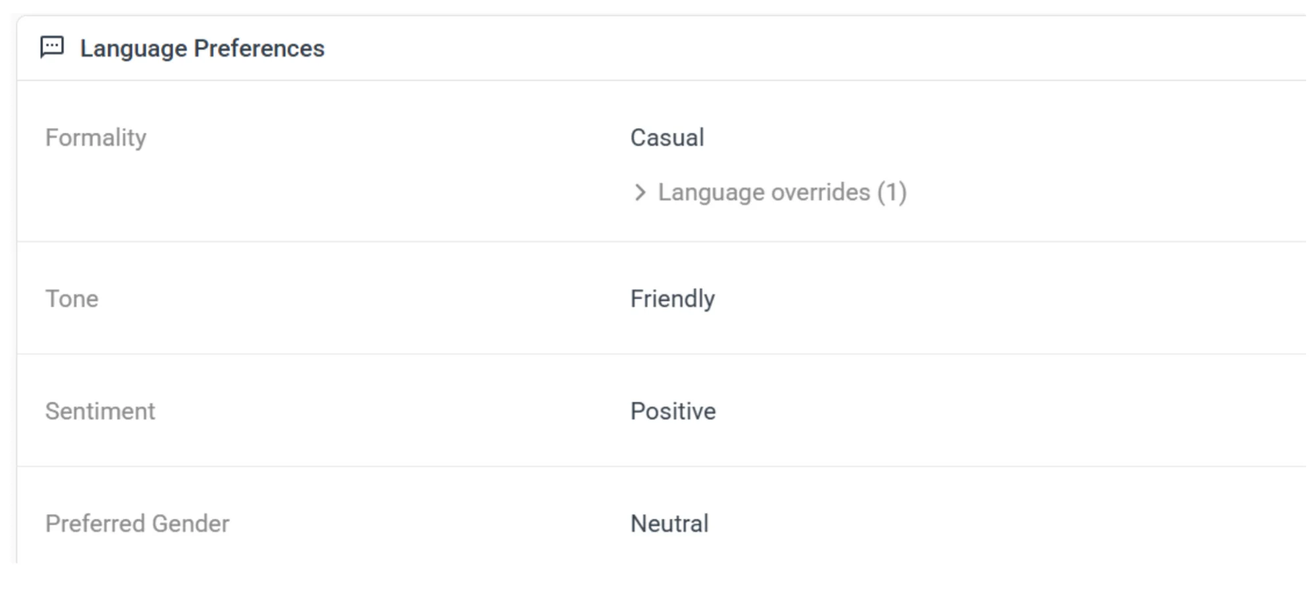Image resolution: width=1314 pixels, height=593 pixels.
Task: Click the word Gender in Preferred Gender
Action: 191,523
